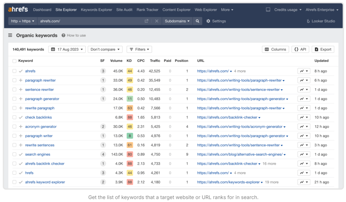
Task: Open the Filters dropdown
Action: pyautogui.click(x=139, y=49)
